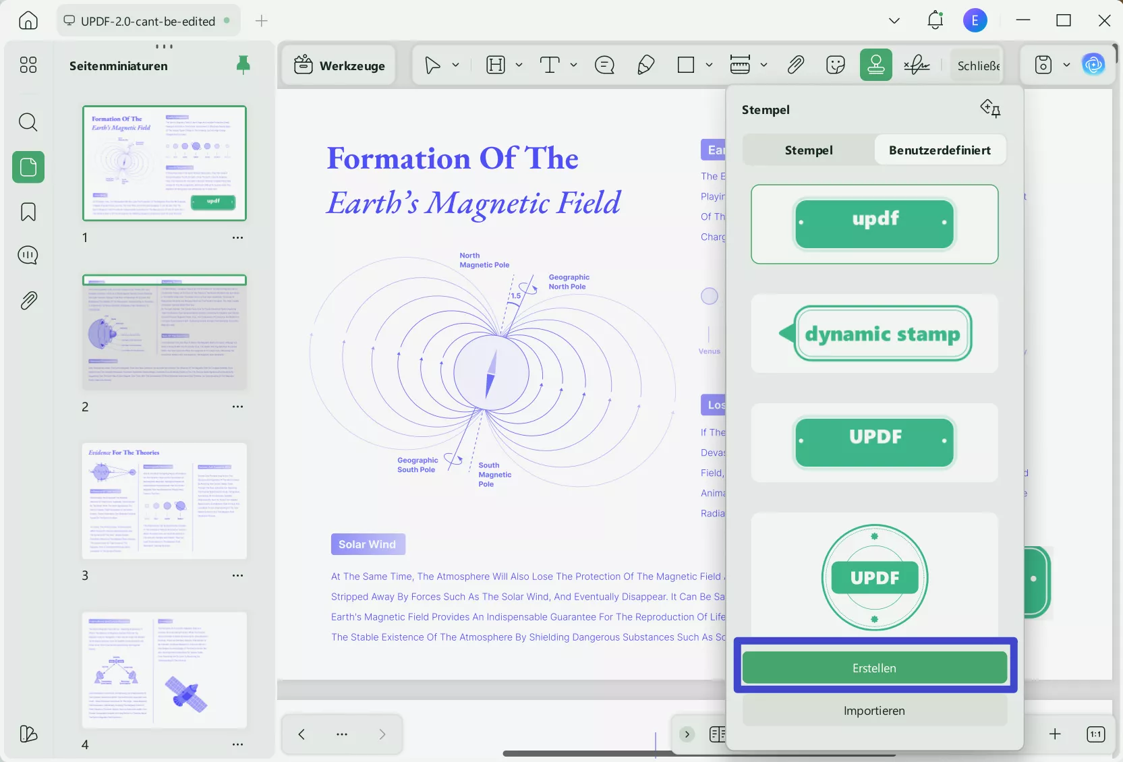Click the 'Solar Wind' heading in document
Screen dimensions: 1123x762
(x=368, y=544)
